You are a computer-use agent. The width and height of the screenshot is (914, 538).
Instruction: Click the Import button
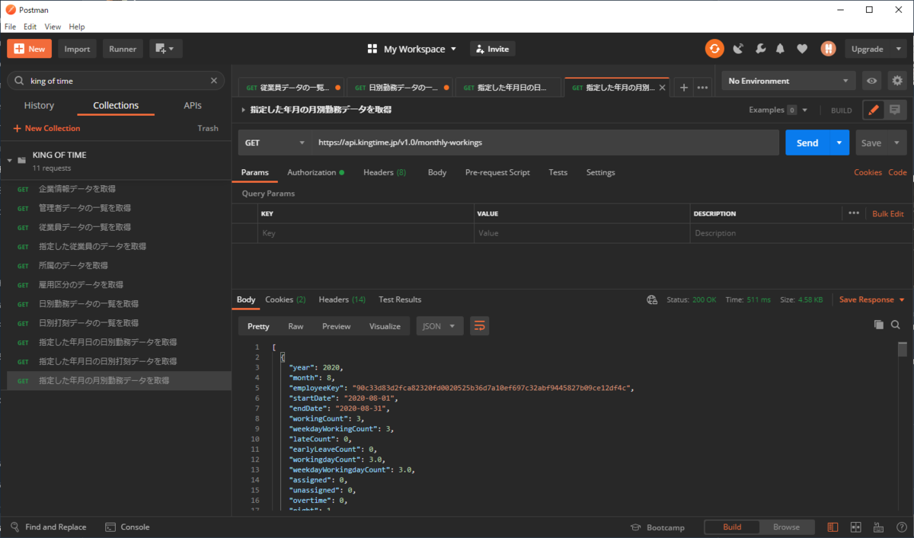(77, 49)
